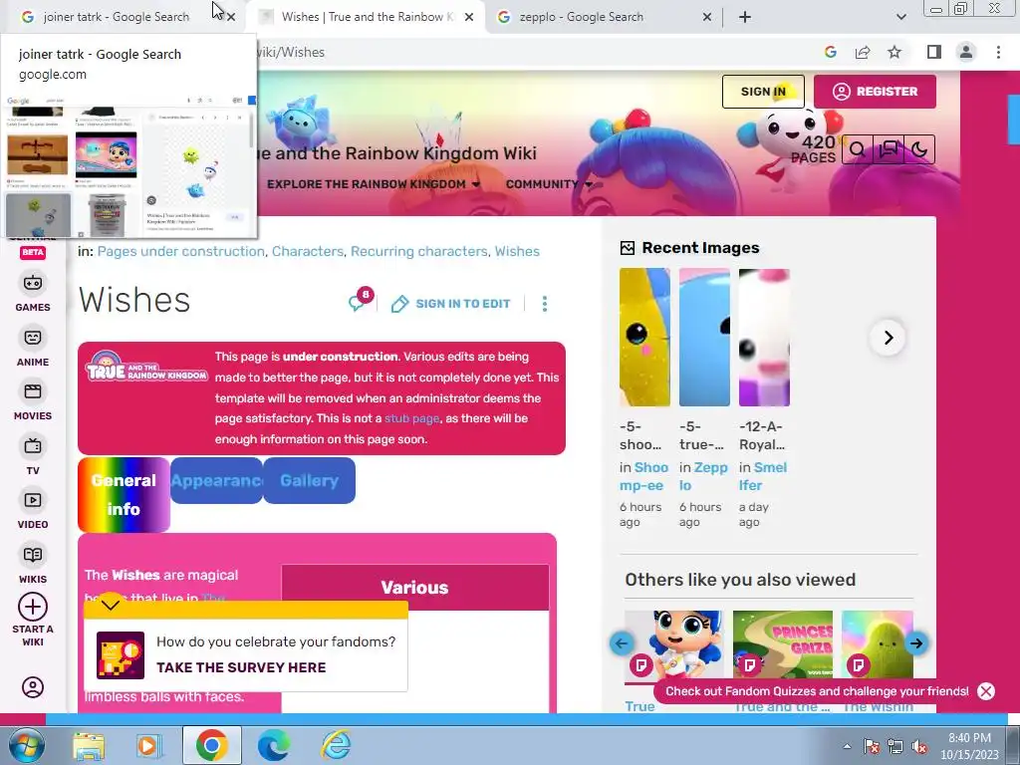Open the blue Zepplo recent image thumbnail

[x=704, y=338]
